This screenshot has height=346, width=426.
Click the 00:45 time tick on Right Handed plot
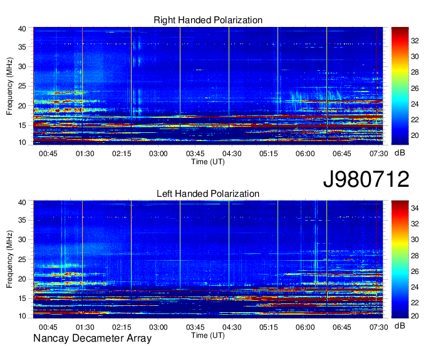pyautogui.click(x=48, y=154)
